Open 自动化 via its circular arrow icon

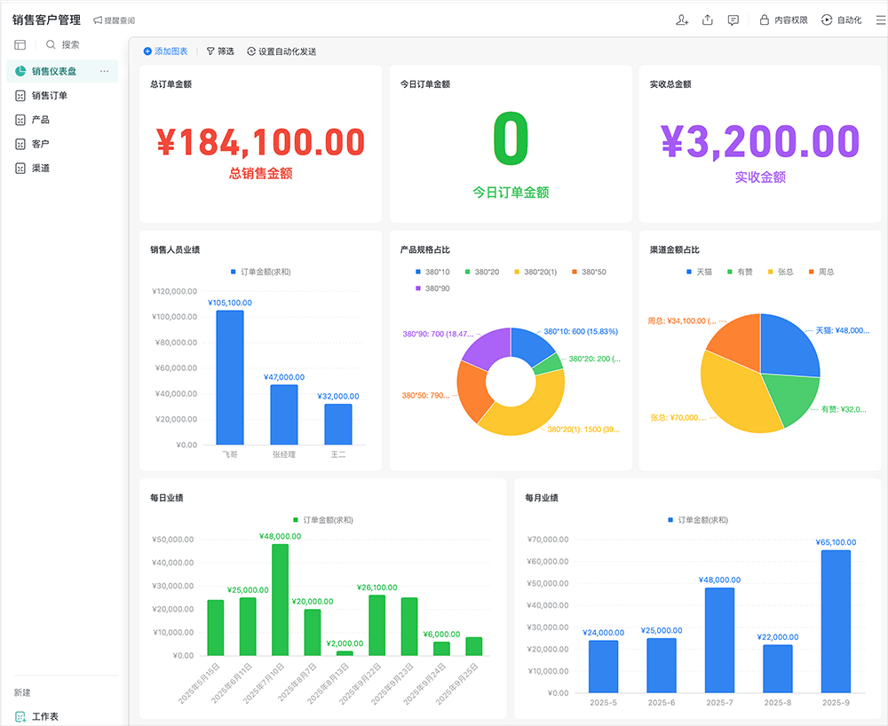point(825,20)
